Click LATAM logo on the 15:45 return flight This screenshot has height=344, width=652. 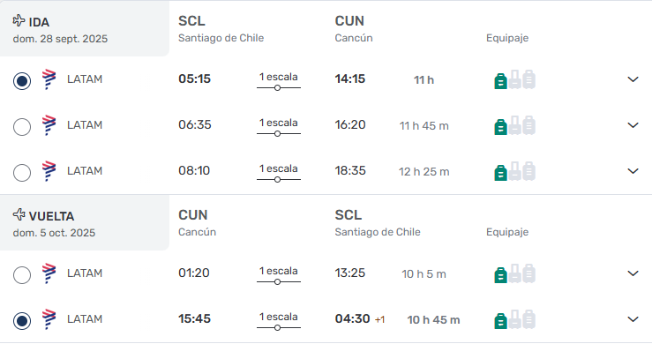[x=49, y=319]
